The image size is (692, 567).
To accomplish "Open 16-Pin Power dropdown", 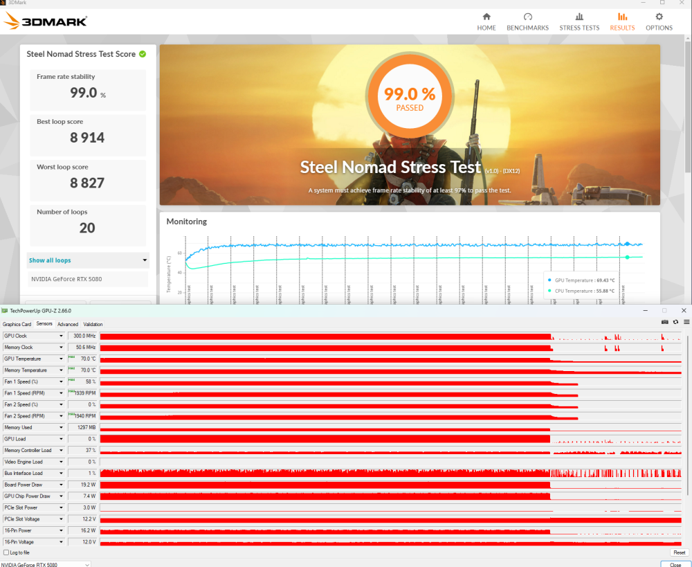I will (x=61, y=531).
